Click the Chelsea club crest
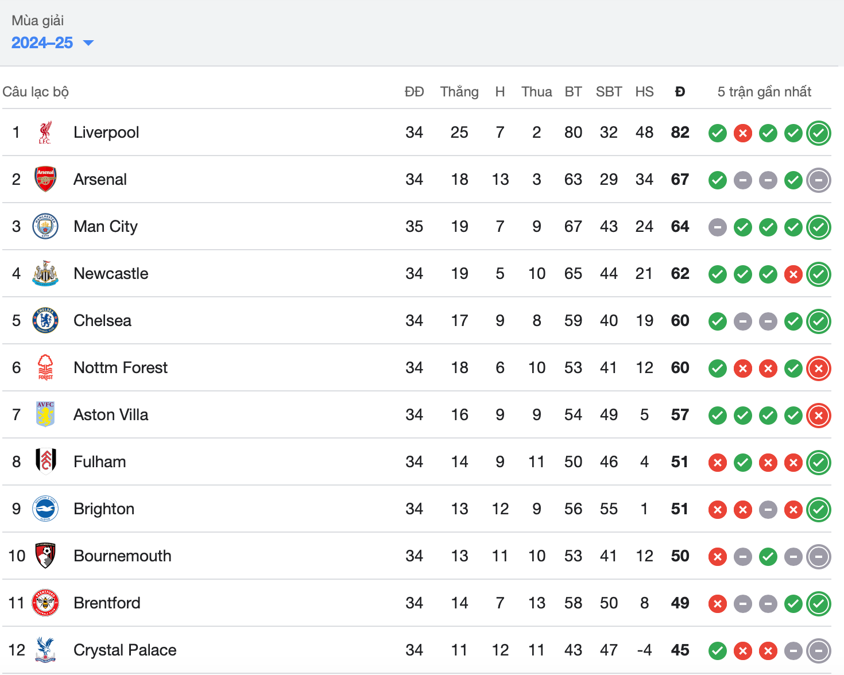 tap(45, 321)
